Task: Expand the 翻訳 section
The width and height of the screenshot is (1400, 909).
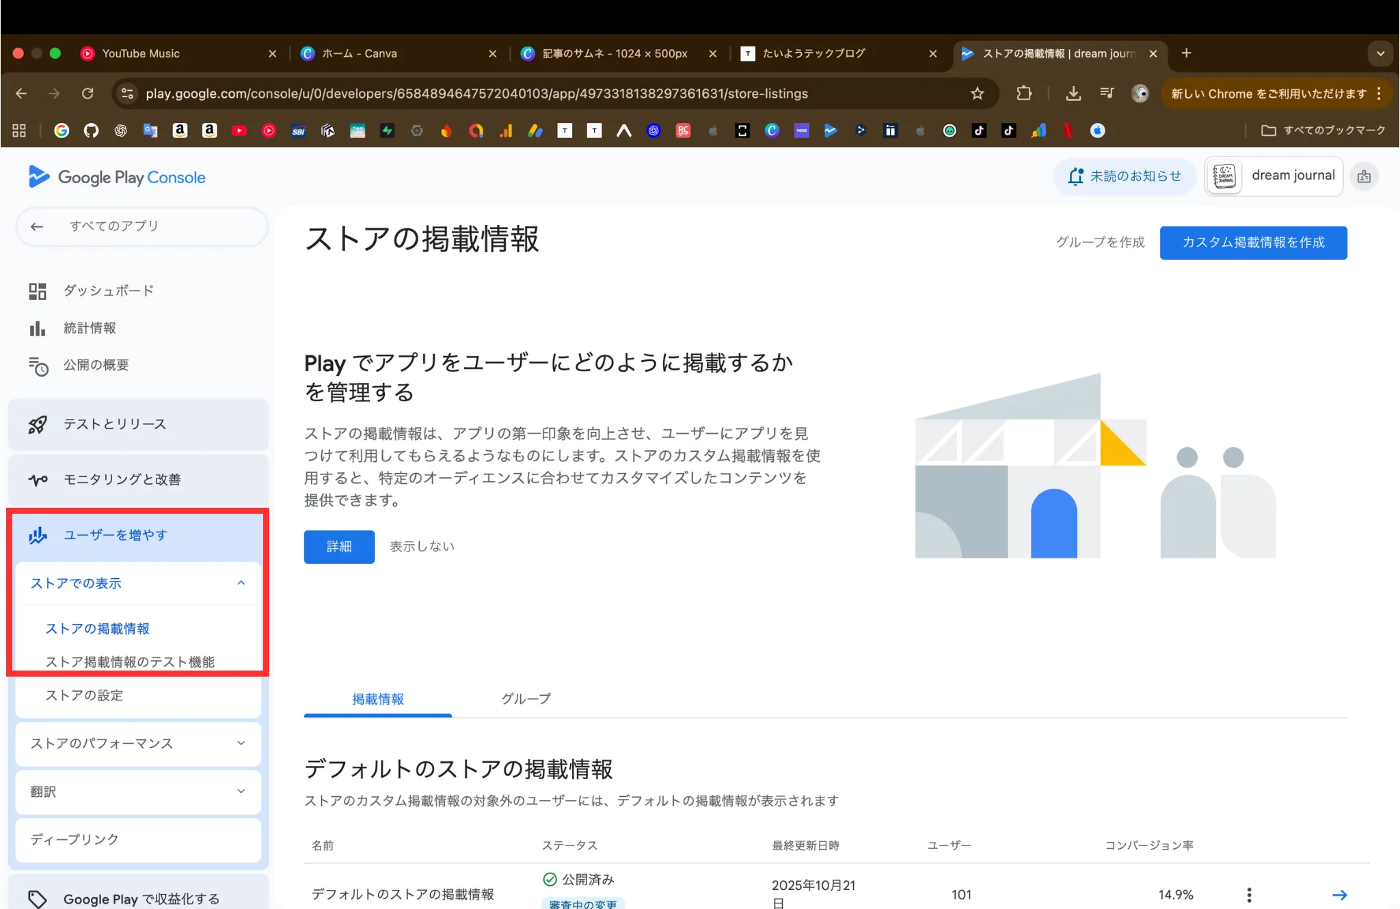Action: tap(240, 791)
